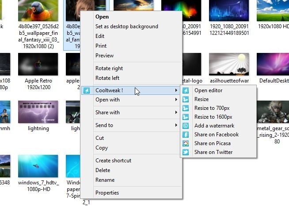Click the Picasa share icon
This screenshot has height=206, width=289.
pos(186,143)
